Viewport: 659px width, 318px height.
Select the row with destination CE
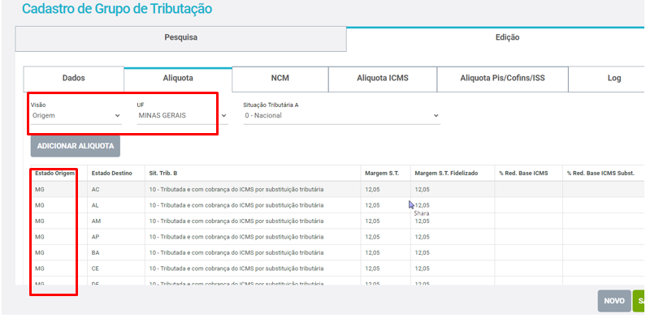click(337, 269)
